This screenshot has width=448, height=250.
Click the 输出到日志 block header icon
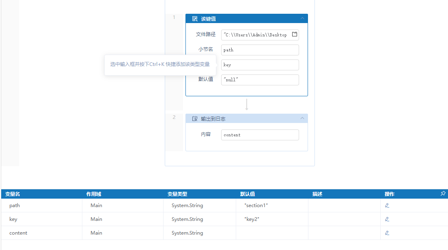[195, 119]
